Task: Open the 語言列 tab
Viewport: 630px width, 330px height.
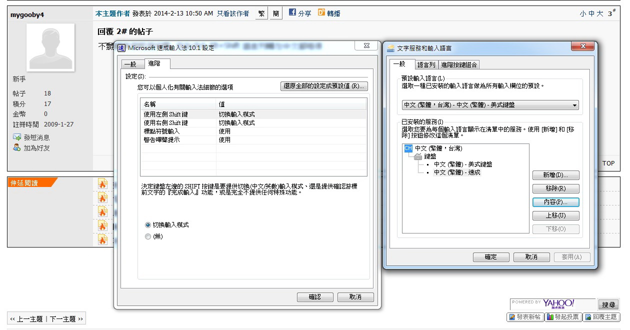Action: 426,65
